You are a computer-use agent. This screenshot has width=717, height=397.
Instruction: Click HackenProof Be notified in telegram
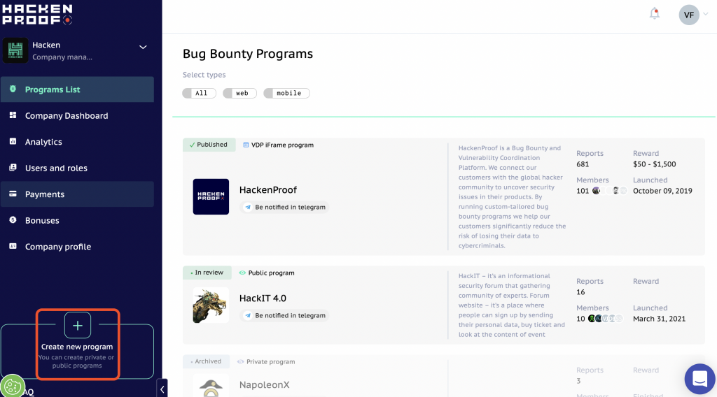coord(284,207)
